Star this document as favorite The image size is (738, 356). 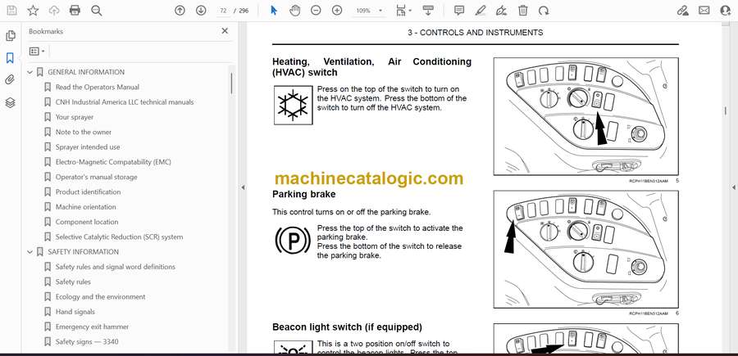pos(33,11)
